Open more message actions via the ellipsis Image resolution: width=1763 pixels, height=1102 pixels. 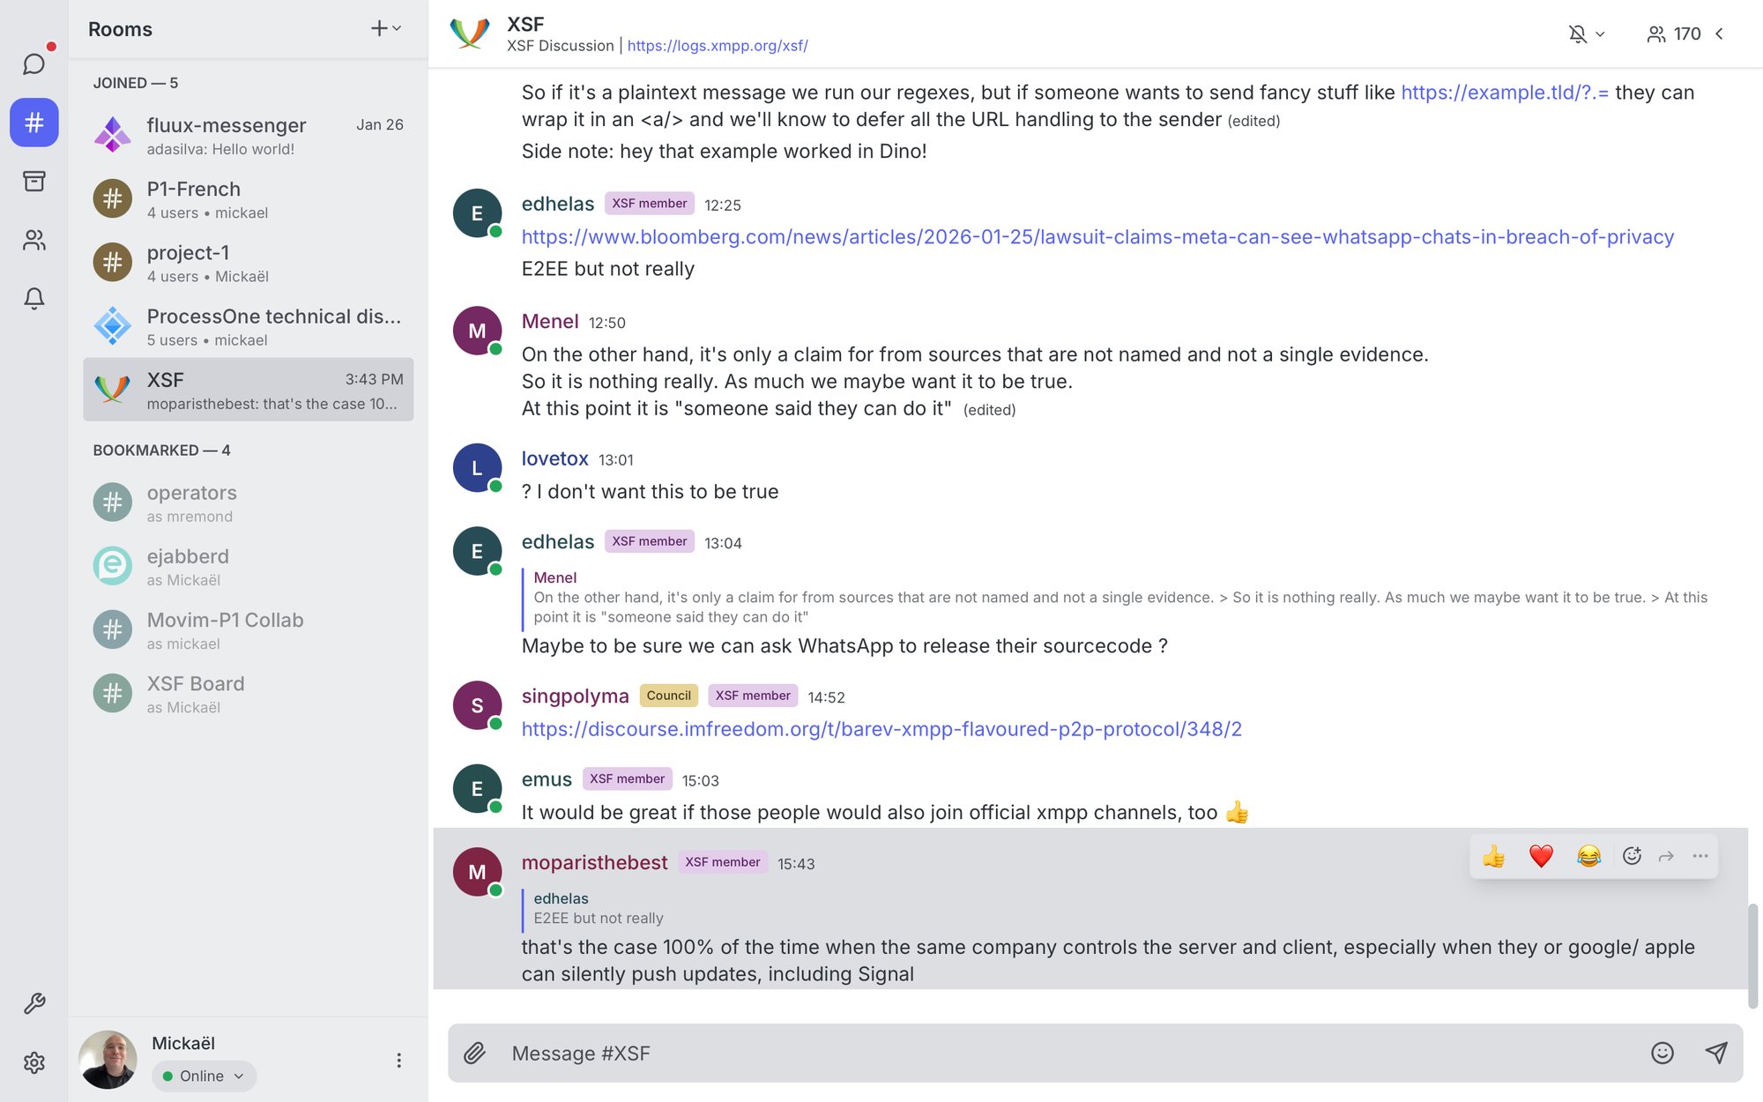tap(1700, 855)
